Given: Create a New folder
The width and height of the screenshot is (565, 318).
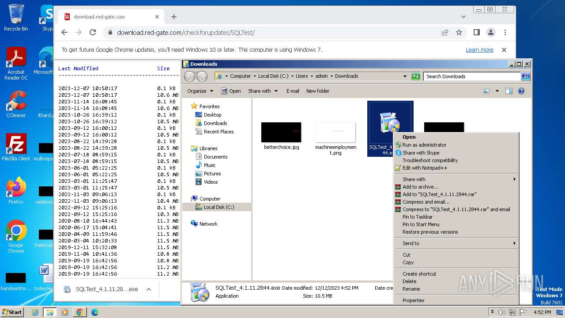Looking at the screenshot, I should (318, 91).
